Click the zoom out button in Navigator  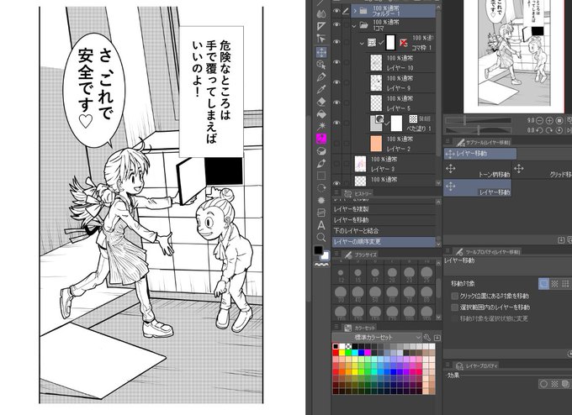540,120
